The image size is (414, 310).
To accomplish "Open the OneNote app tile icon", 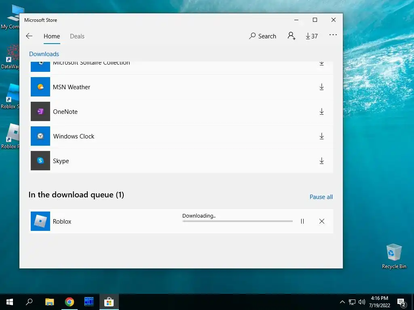I will (40, 111).
